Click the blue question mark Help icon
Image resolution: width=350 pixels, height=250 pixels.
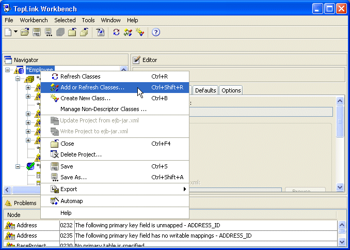click(x=156, y=32)
